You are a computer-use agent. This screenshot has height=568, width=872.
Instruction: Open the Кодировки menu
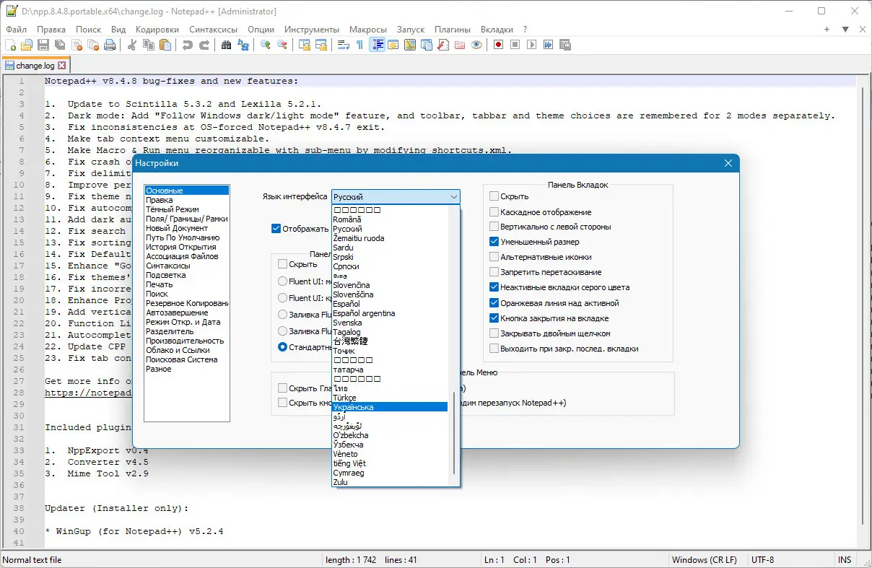point(157,30)
